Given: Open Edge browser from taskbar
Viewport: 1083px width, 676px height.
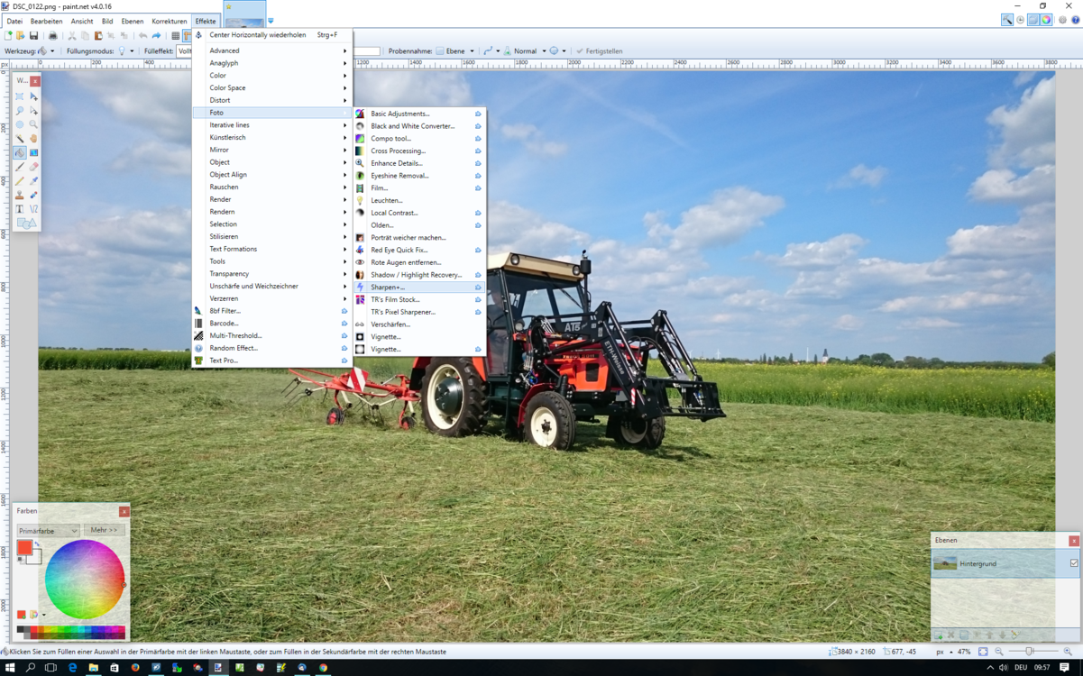Looking at the screenshot, I should pos(72,668).
